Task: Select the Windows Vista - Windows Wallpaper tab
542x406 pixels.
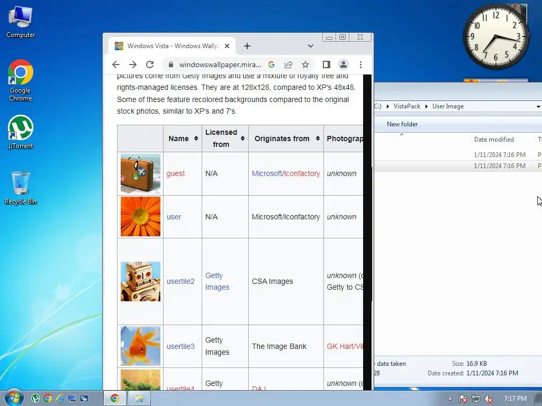Action: [x=172, y=46]
